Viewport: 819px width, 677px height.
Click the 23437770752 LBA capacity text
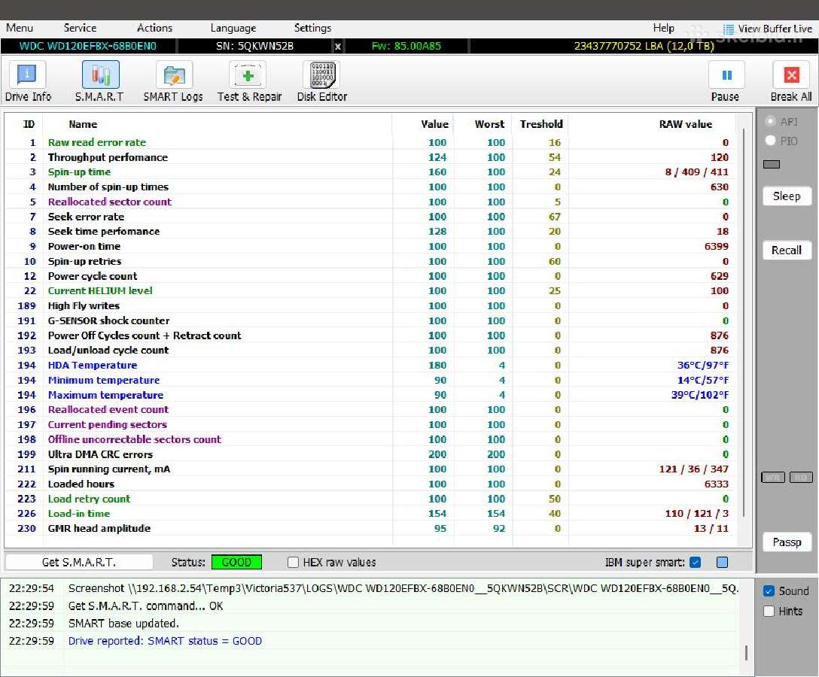click(644, 46)
